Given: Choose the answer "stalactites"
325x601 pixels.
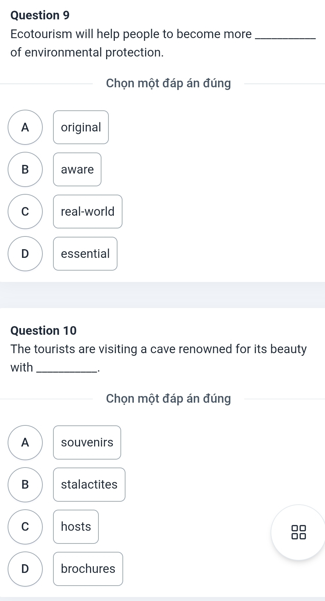Looking at the screenshot, I should (89, 485).
